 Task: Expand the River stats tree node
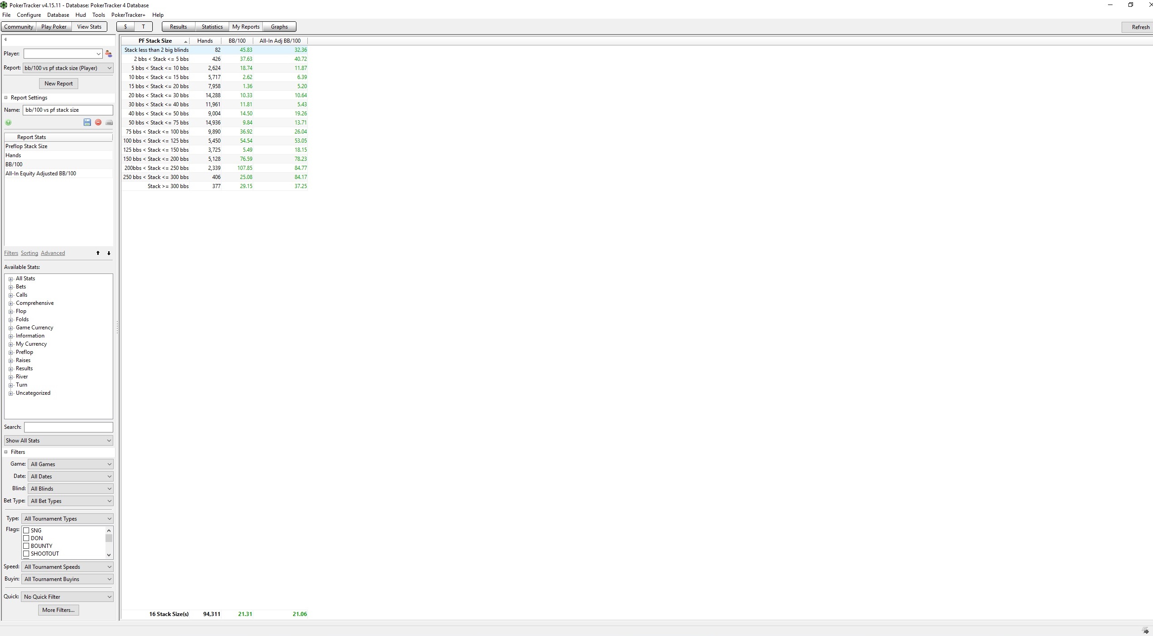10,377
